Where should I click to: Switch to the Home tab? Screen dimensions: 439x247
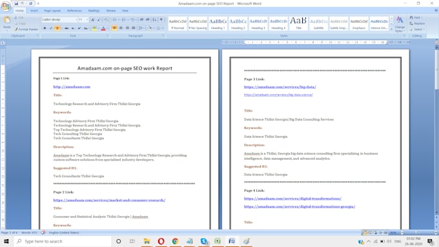19,10
